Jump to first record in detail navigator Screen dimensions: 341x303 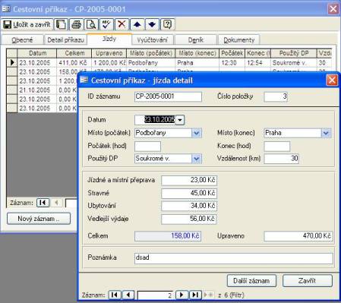(115, 295)
